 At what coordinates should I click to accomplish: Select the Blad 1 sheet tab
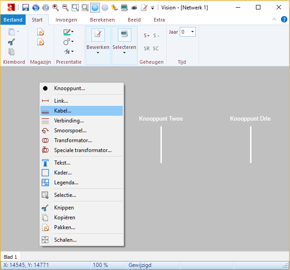(10, 257)
